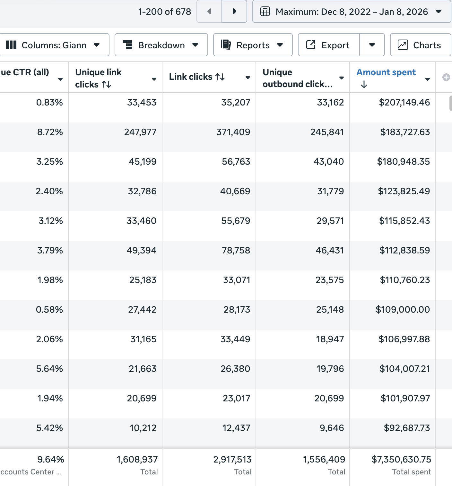
Task: Open the date range calendar icon
Action: pyautogui.click(x=265, y=12)
